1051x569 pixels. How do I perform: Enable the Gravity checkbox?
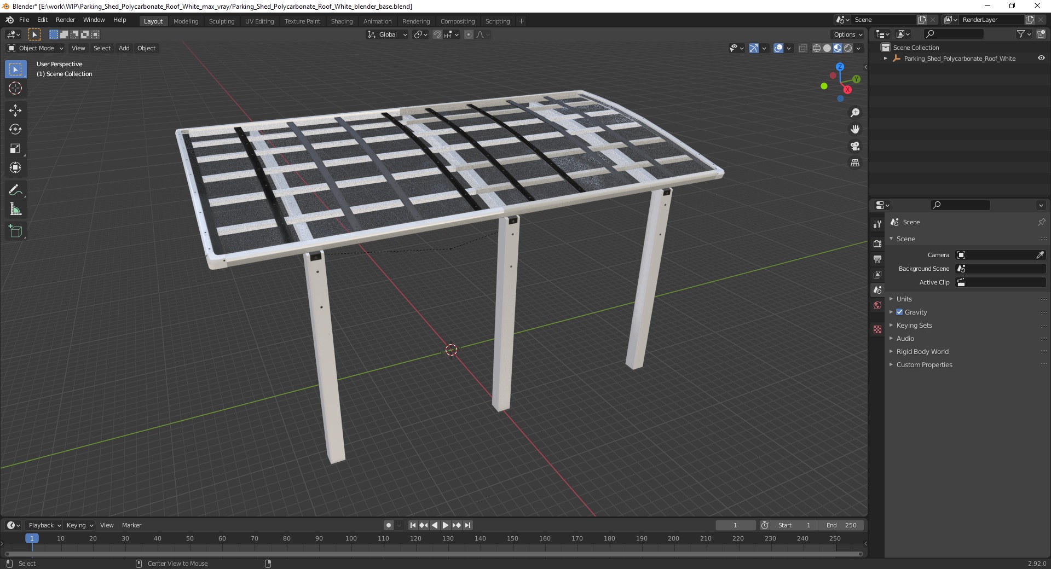[899, 312]
